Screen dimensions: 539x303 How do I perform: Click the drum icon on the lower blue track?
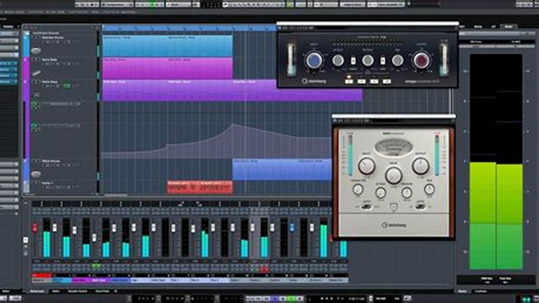tap(36, 174)
